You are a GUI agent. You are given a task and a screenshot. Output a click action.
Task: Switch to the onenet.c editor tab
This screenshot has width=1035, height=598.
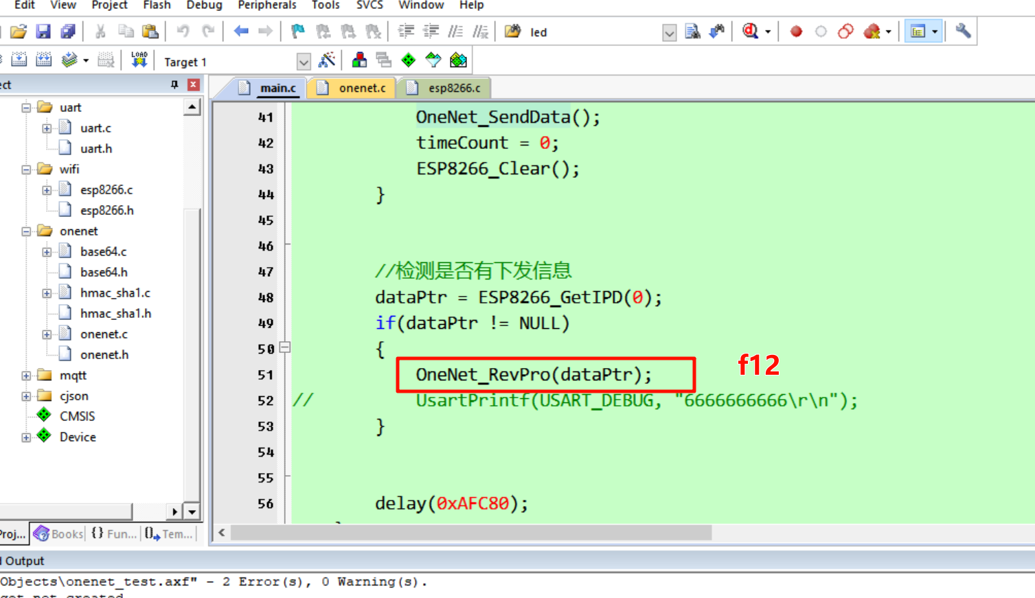click(x=352, y=88)
